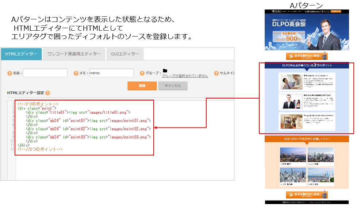
Task: Click the dusk city skyline thumbnail
Action: coord(293,155)
